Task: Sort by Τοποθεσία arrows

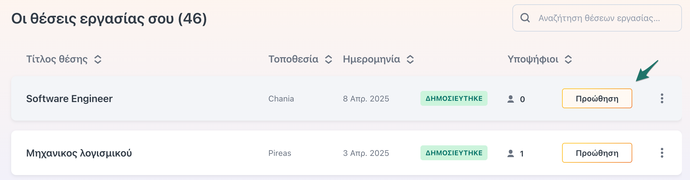Action: coord(329,59)
